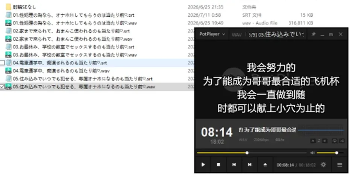
Task: Click the size cell "316,811 KB"
Action: 300,23
